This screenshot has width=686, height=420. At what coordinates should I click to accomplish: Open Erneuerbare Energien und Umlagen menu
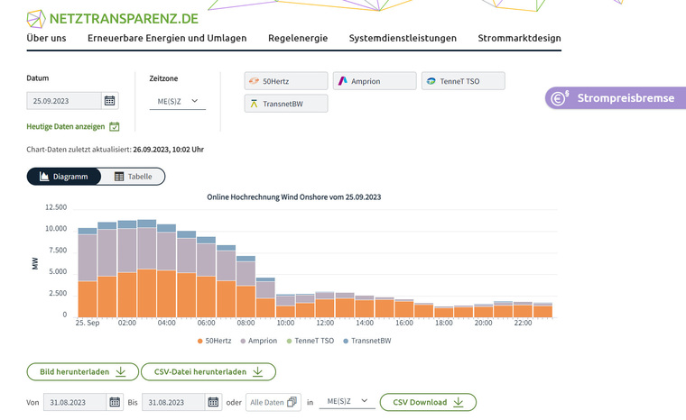[167, 39]
